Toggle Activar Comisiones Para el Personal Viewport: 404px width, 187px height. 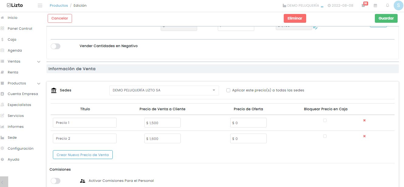pyautogui.click(x=56, y=181)
